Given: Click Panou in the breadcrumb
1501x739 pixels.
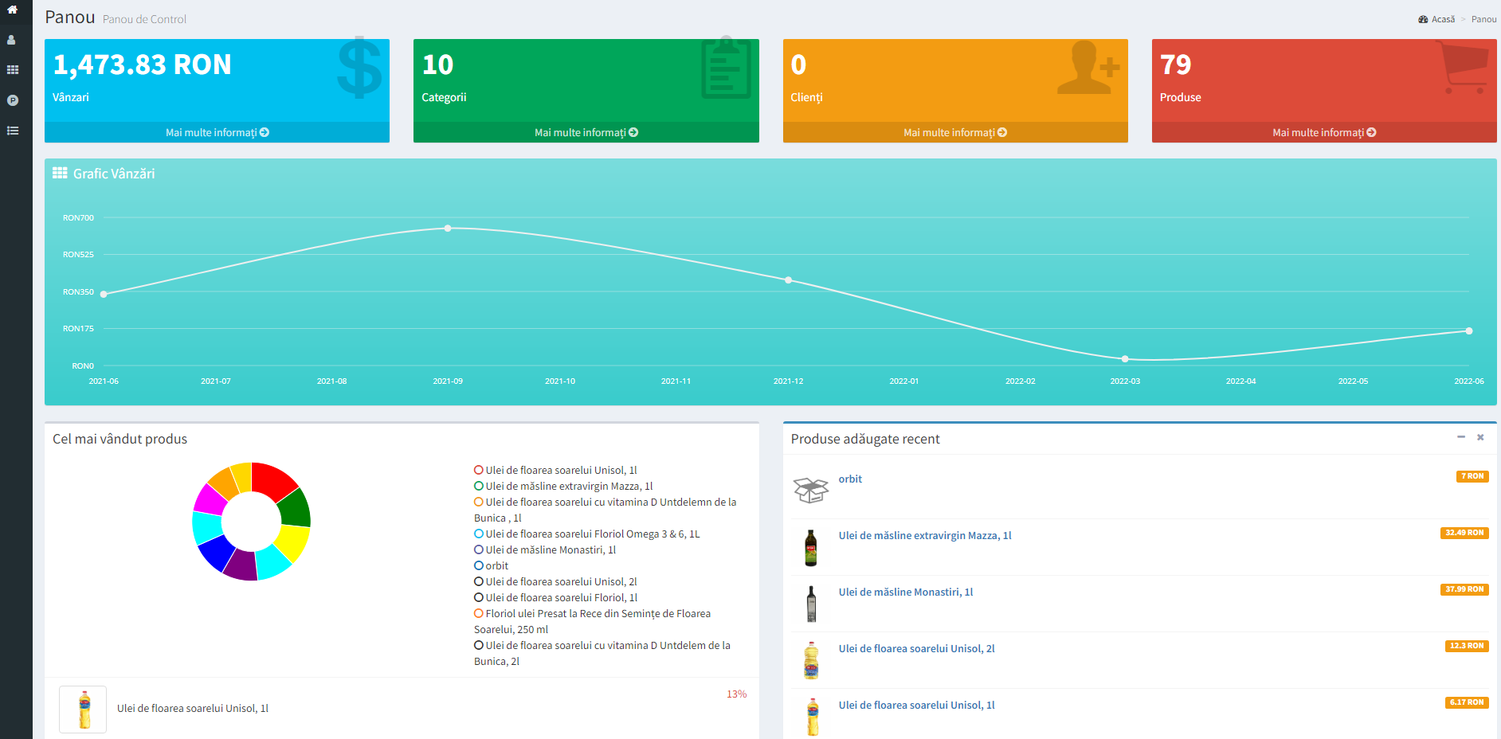Looking at the screenshot, I should pos(1483,19).
